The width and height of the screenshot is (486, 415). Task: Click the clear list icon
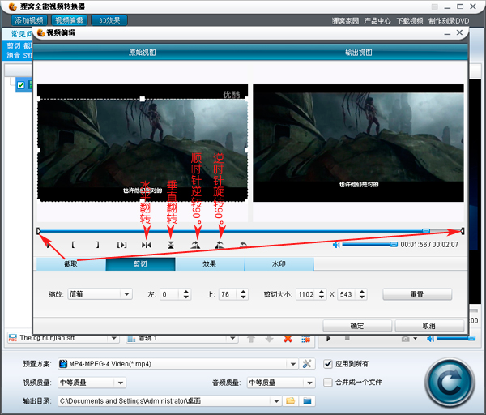click(306, 339)
